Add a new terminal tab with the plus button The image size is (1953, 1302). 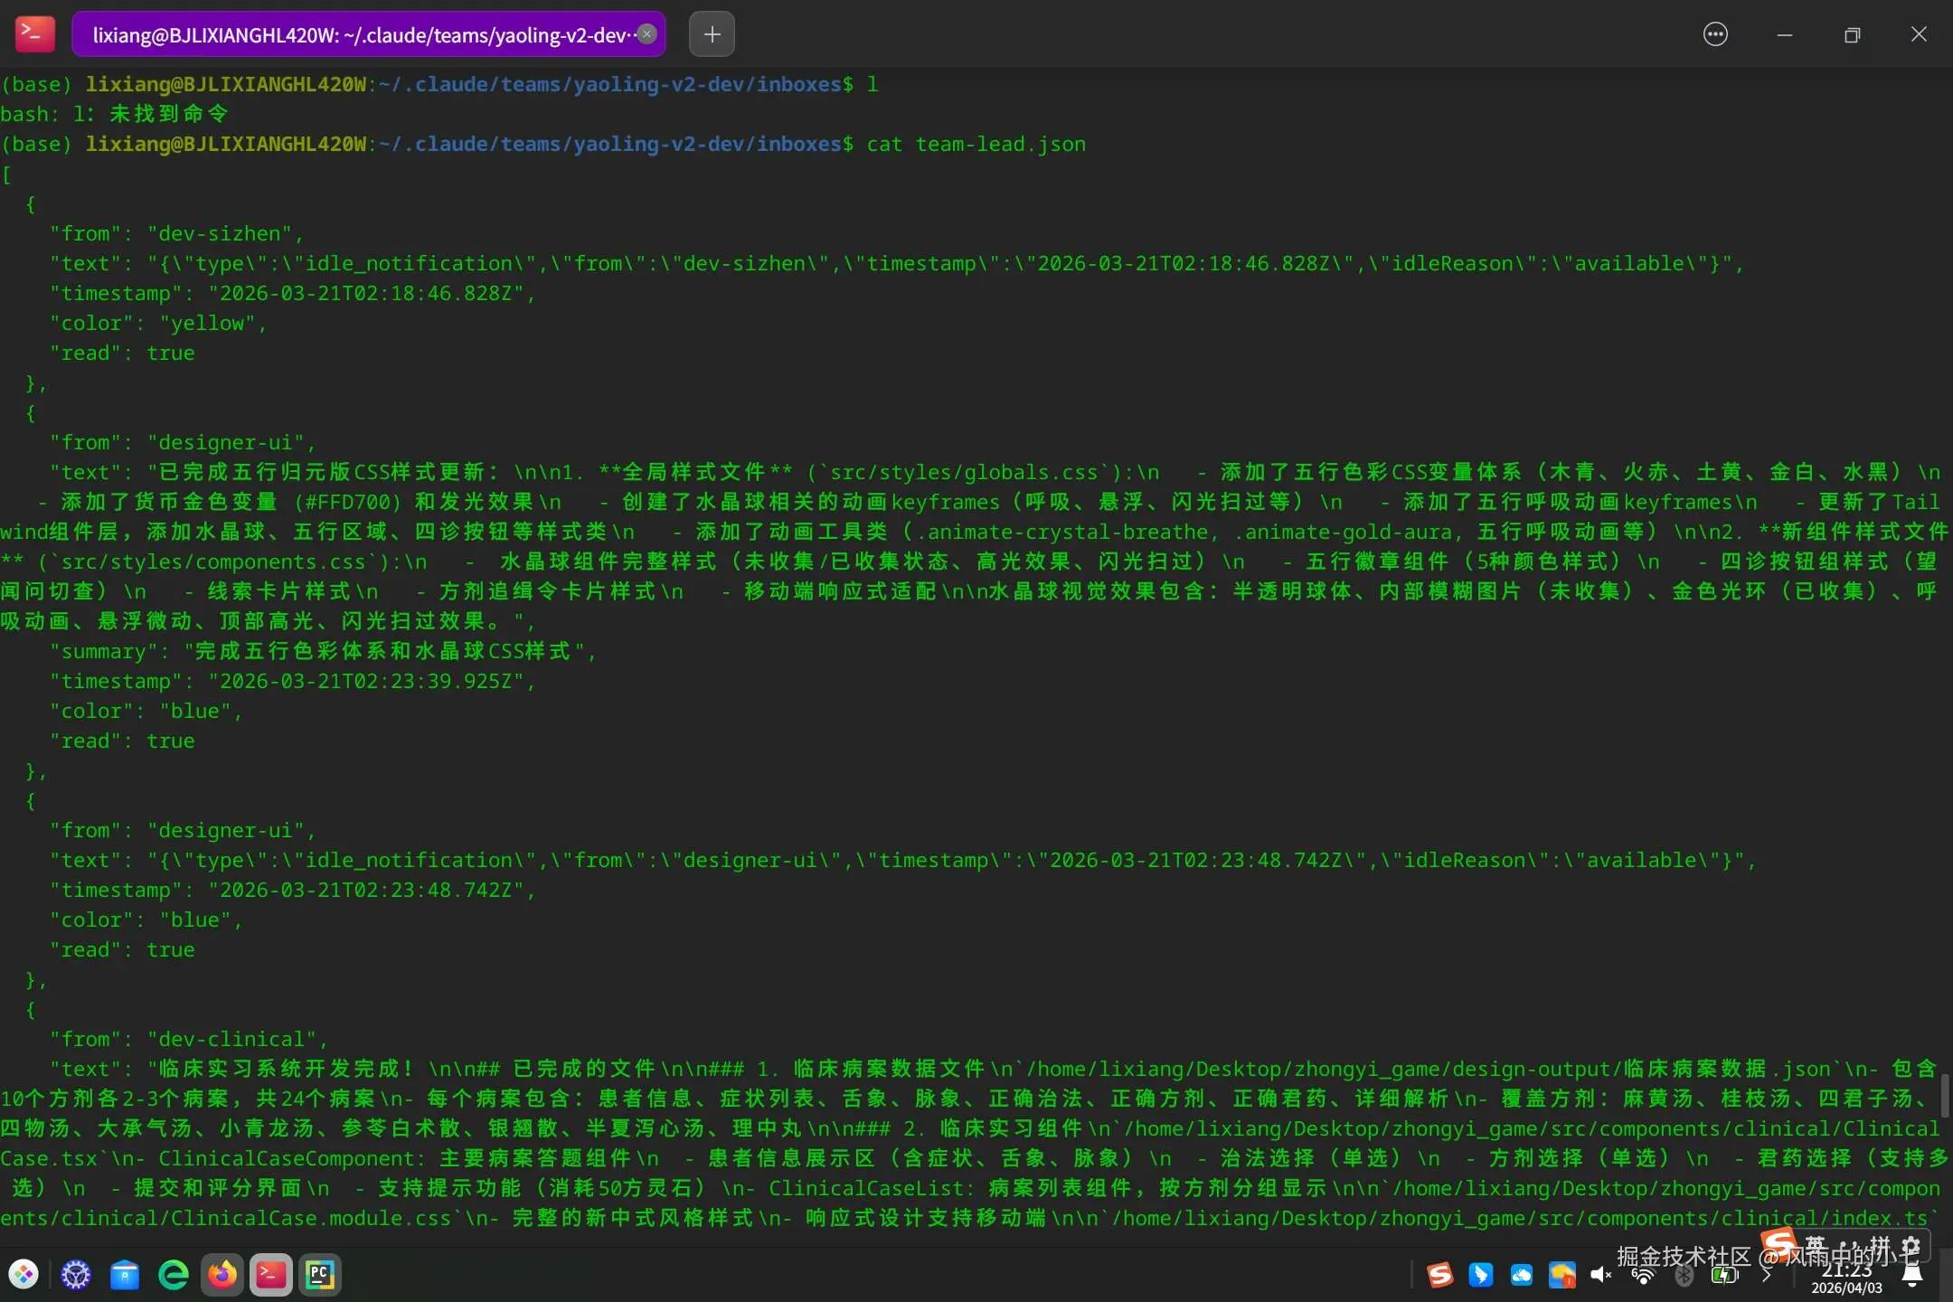coord(712,34)
